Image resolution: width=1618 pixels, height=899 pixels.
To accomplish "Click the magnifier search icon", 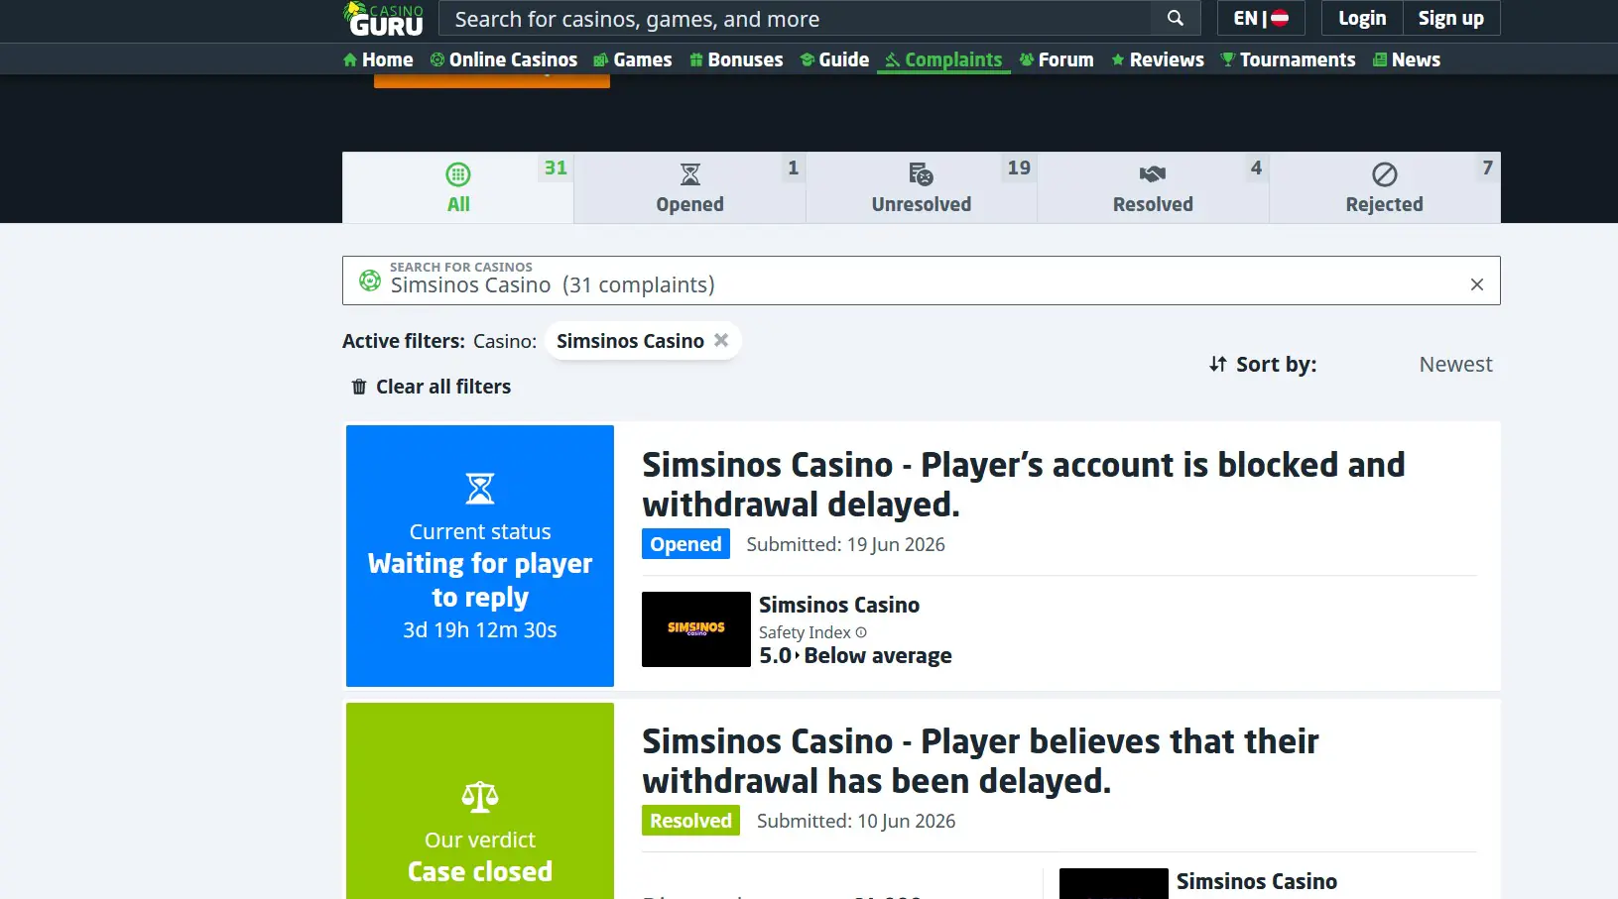I will click(1176, 18).
